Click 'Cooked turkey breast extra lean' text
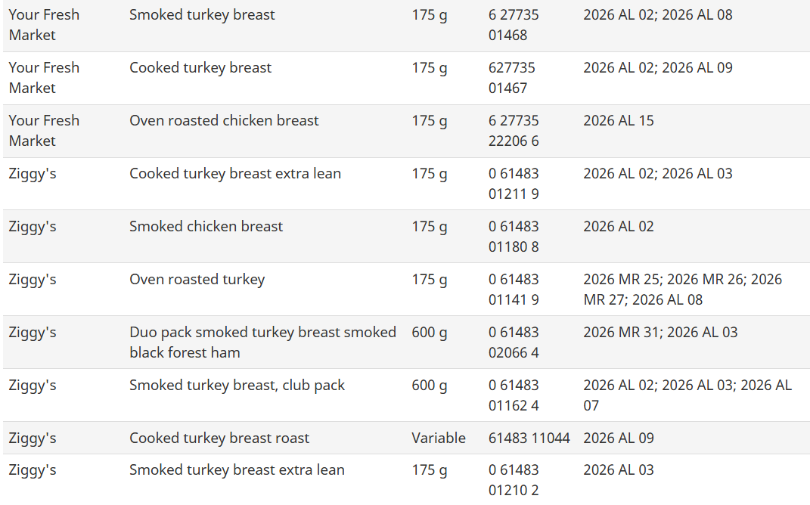Viewport: 810px width, 505px height. tap(235, 174)
